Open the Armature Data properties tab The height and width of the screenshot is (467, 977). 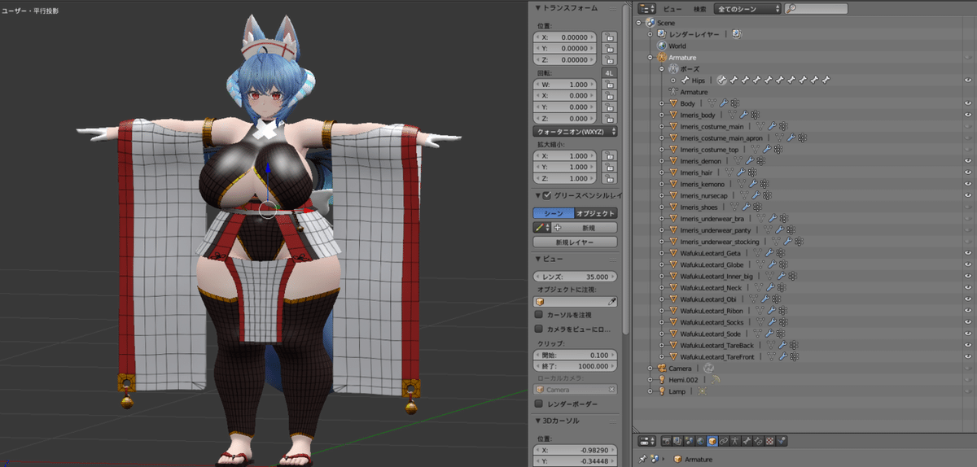735,441
